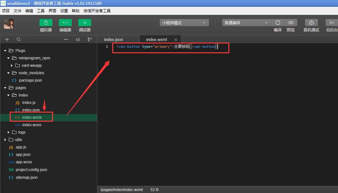338x193 pixels.
Task: Select package.json in file tree
Action: (x=30, y=80)
